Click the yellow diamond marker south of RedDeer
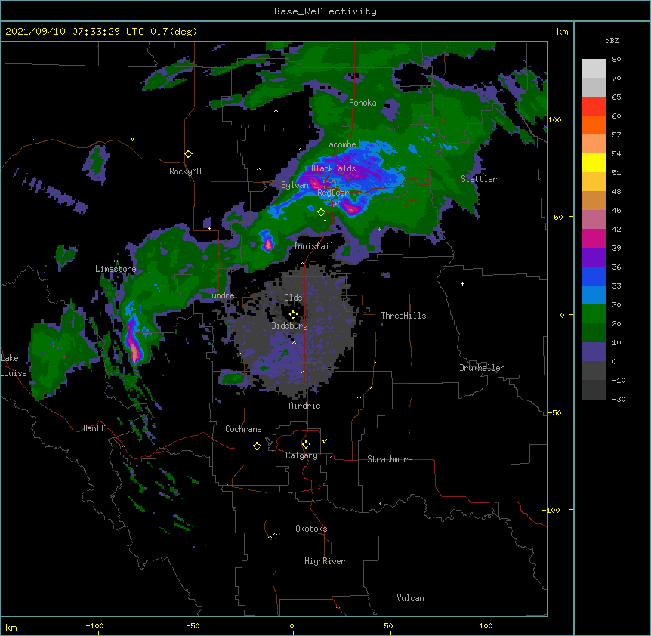 pyautogui.click(x=321, y=212)
